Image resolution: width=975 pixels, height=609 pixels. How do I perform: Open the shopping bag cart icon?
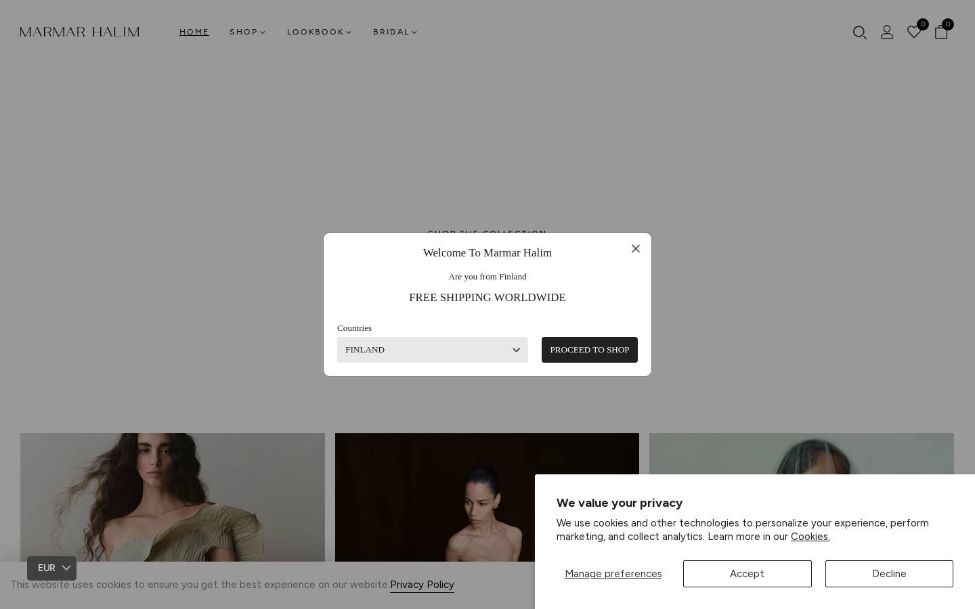941,32
